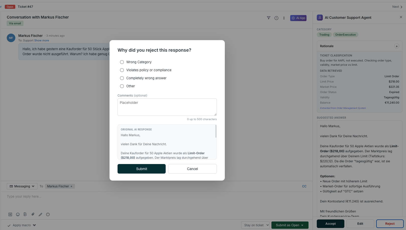406x230 pixels.
Task: Open the conversation filter icon
Action: pyautogui.click(x=268, y=18)
